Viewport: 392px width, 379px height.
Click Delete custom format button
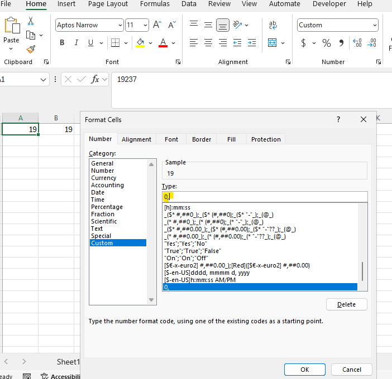coord(347,304)
